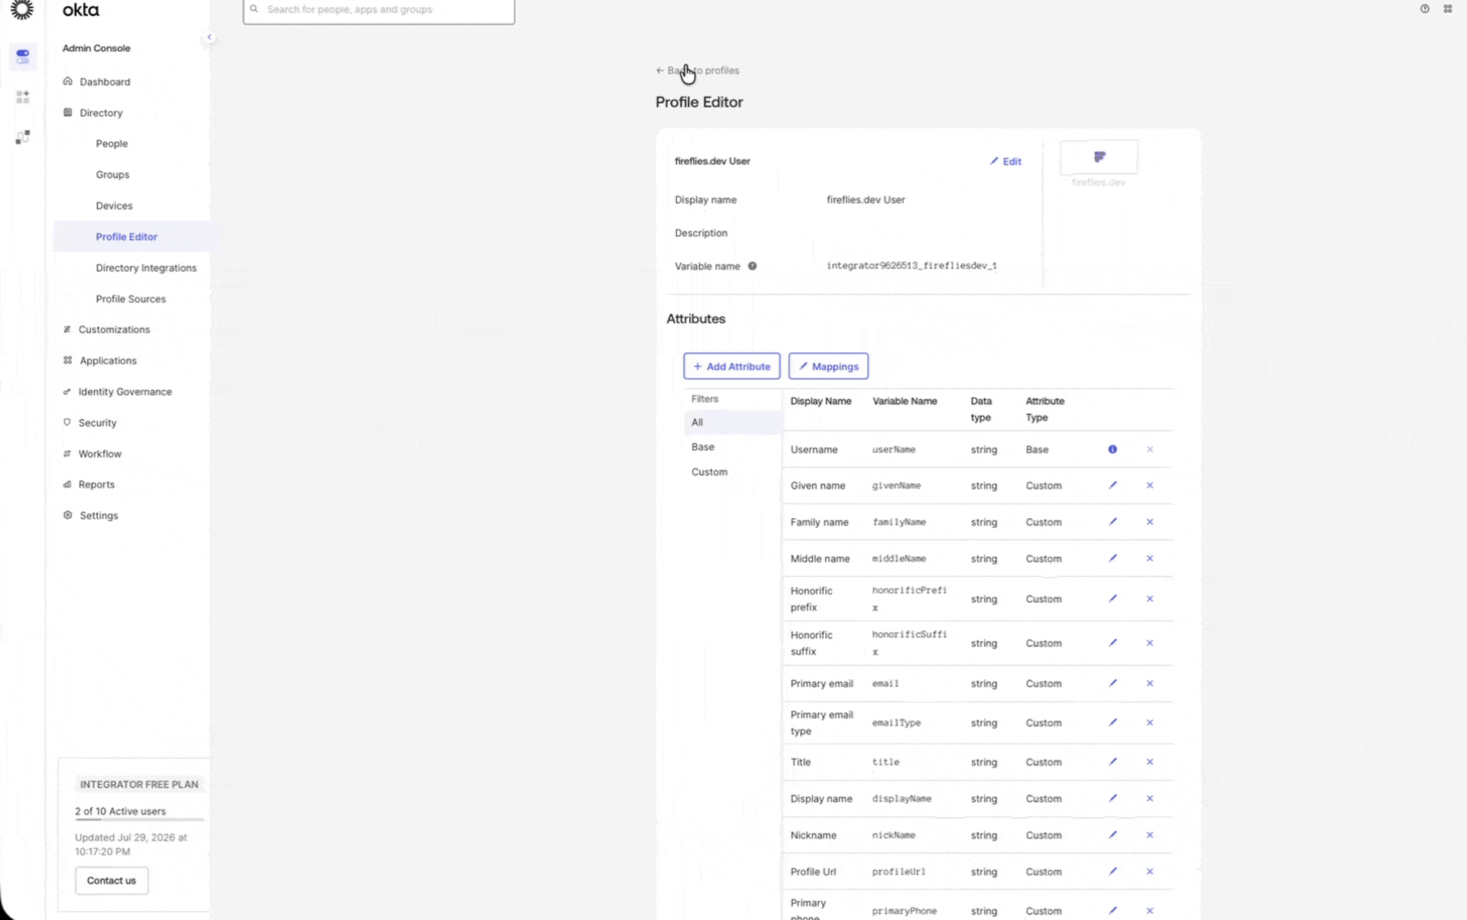Viewport: 1467px width, 920px height.
Task: Click the info icon in the Username row
Action: tap(1112, 449)
